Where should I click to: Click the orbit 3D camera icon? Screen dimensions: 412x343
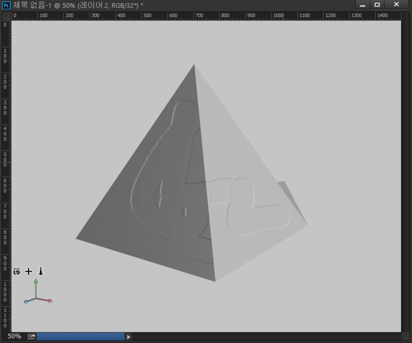pos(16,271)
